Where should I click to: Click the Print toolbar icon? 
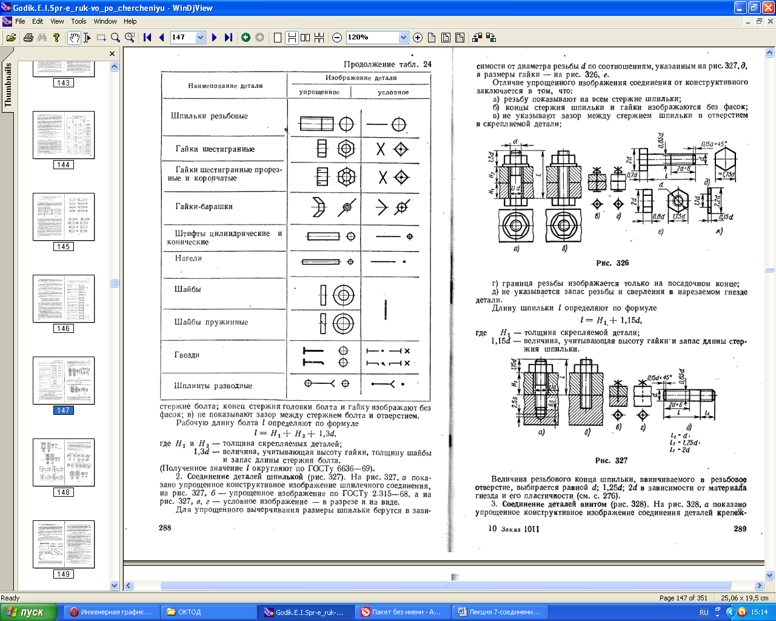coord(28,38)
